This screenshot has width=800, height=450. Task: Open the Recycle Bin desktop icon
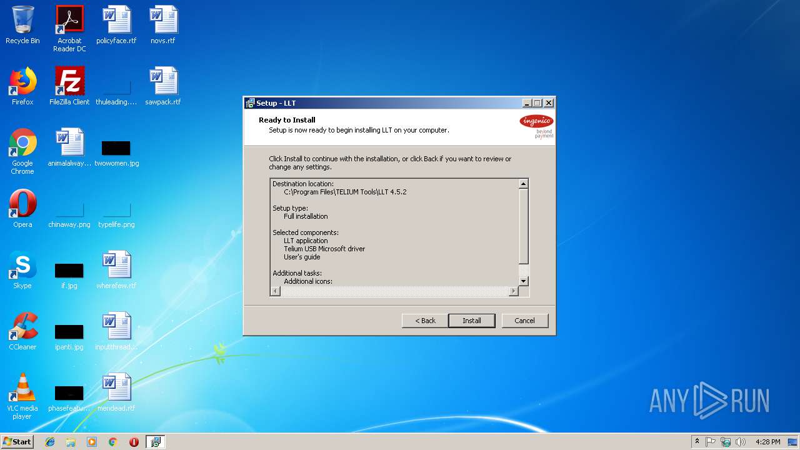click(x=22, y=25)
